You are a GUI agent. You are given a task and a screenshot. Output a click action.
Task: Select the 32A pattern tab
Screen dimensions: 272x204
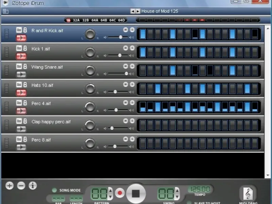click(x=76, y=20)
